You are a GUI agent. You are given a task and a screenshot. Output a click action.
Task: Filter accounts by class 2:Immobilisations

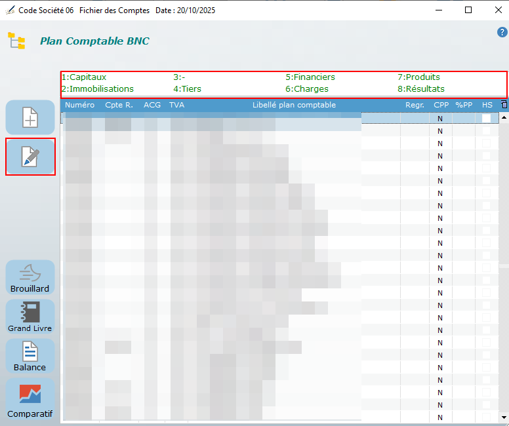point(98,89)
